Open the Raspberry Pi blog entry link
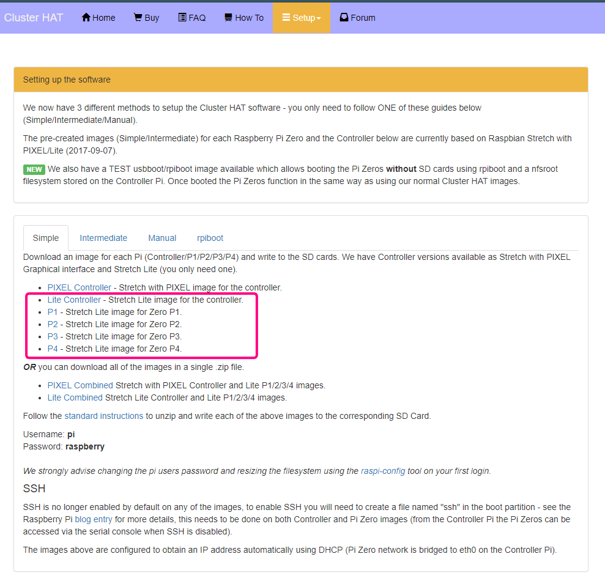 [x=94, y=520]
